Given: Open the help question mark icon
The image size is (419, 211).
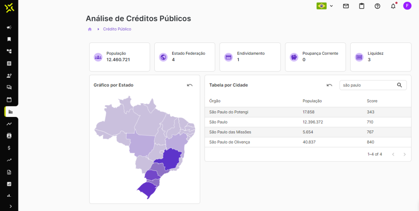Looking at the screenshot, I should click(x=377, y=6).
